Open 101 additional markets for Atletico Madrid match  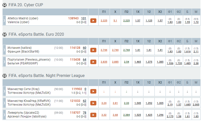point(84,18)
